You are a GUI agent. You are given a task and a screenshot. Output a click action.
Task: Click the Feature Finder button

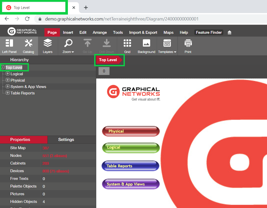click(209, 32)
